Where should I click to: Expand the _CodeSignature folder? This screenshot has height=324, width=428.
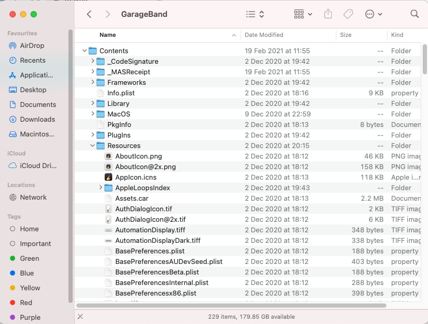(x=93, y=61)
